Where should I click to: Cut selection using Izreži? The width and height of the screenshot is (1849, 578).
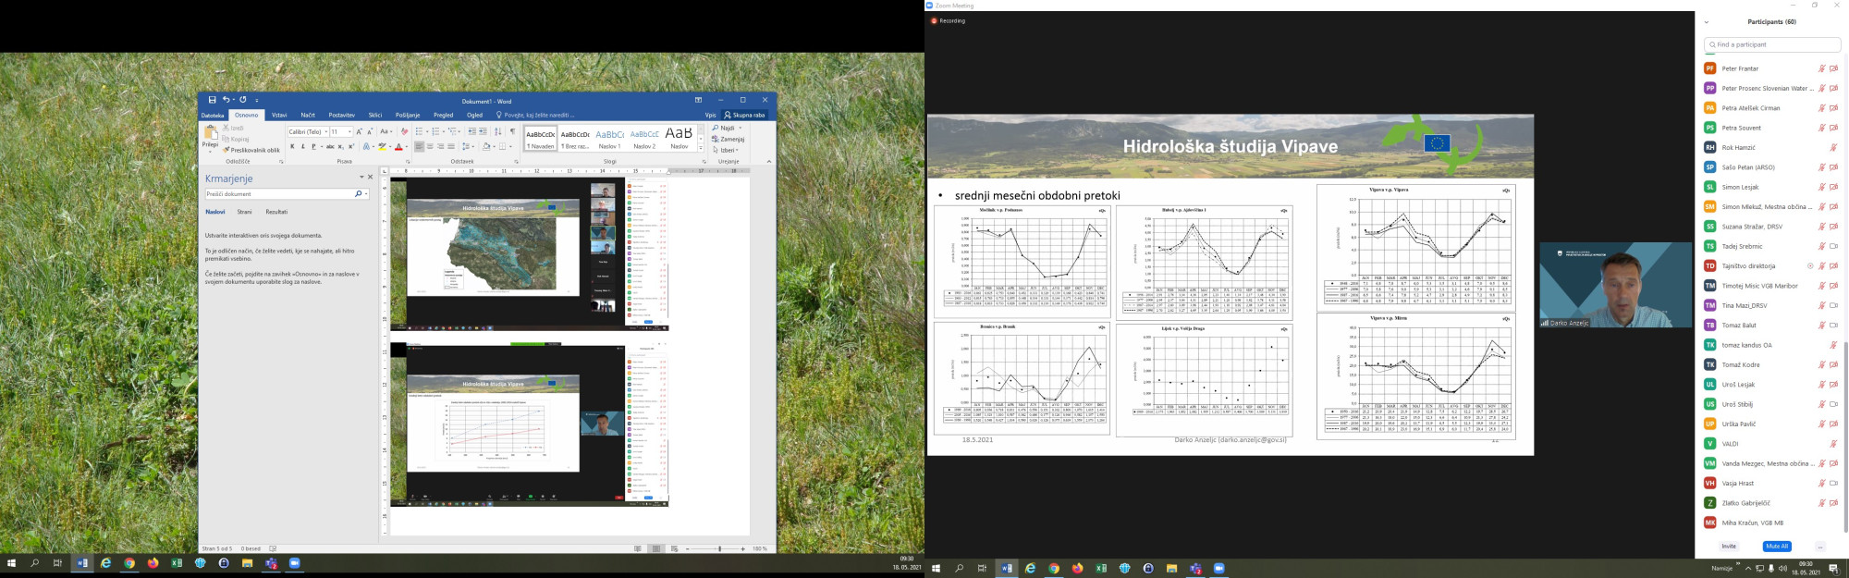[234, 129]
